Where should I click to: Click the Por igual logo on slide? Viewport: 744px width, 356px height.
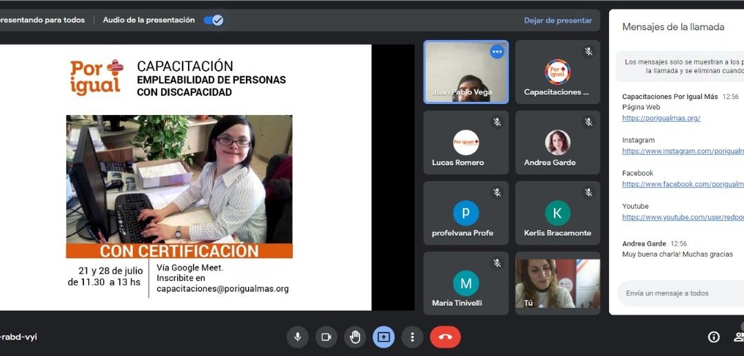click(x=96, y=78)
